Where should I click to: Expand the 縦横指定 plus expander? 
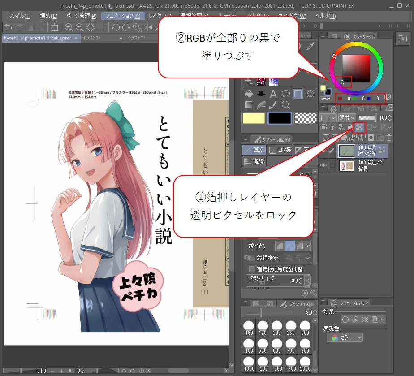[246, 258]
